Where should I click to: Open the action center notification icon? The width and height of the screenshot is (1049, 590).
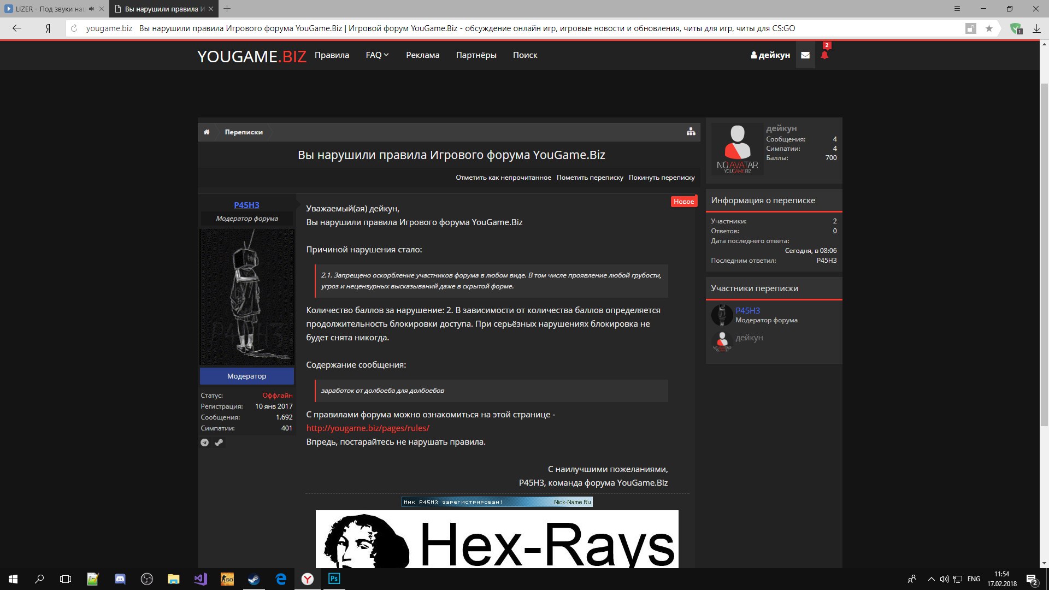point(1032,579)
